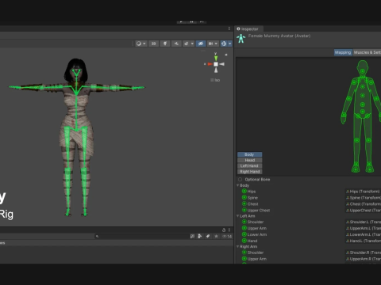Click the scene camera settings icon
The image size is (381, 285).
210,44
